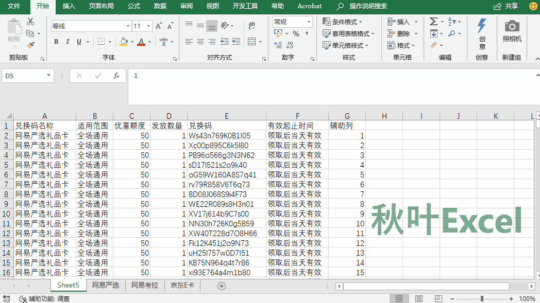Click decrease indent icon
540x303 pixels.
[225, 42]
